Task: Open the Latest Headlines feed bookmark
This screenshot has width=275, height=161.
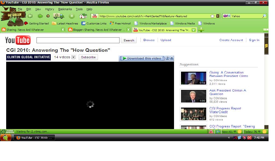Action: pos(65,23)
